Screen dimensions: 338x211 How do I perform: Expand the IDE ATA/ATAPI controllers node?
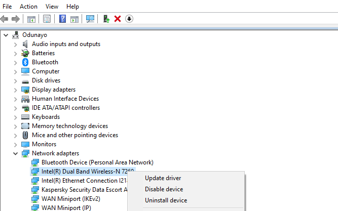pos(16,108)
